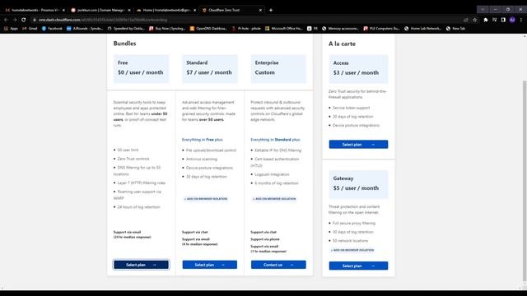Open the New Tab bookmark
The image size is (527, 296).
tap(455, 29)
